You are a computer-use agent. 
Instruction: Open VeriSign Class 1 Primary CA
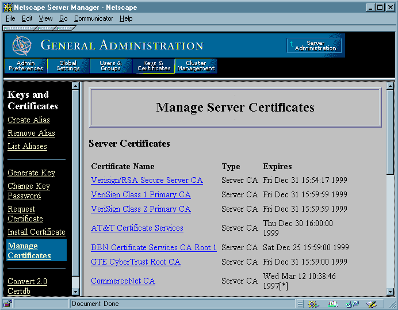(x=141, y=194)
